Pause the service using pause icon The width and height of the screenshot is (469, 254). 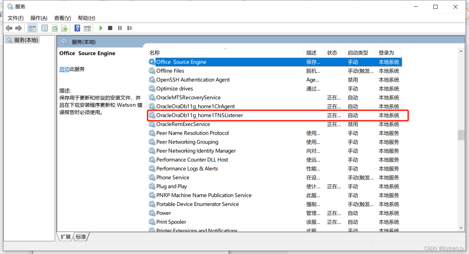pos(120,28)
